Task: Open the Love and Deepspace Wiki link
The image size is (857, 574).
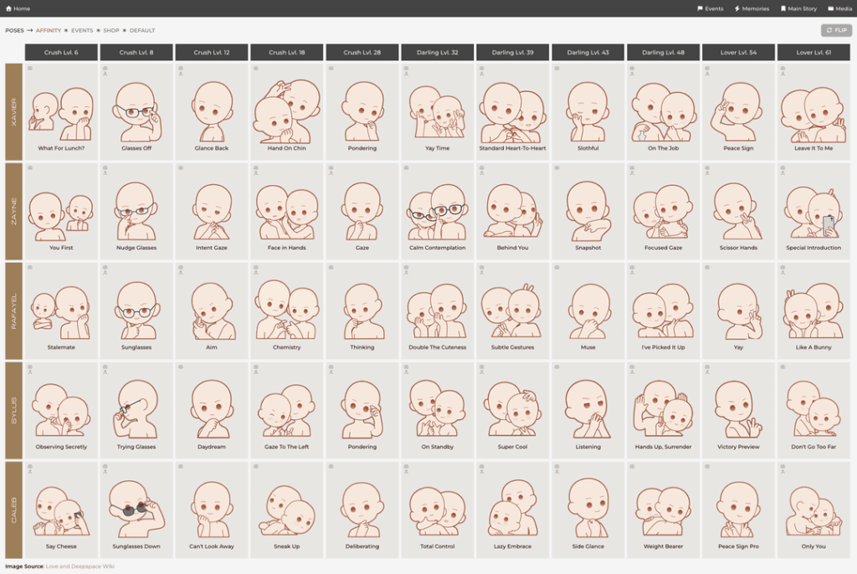Action: click(x=80, y=566)
